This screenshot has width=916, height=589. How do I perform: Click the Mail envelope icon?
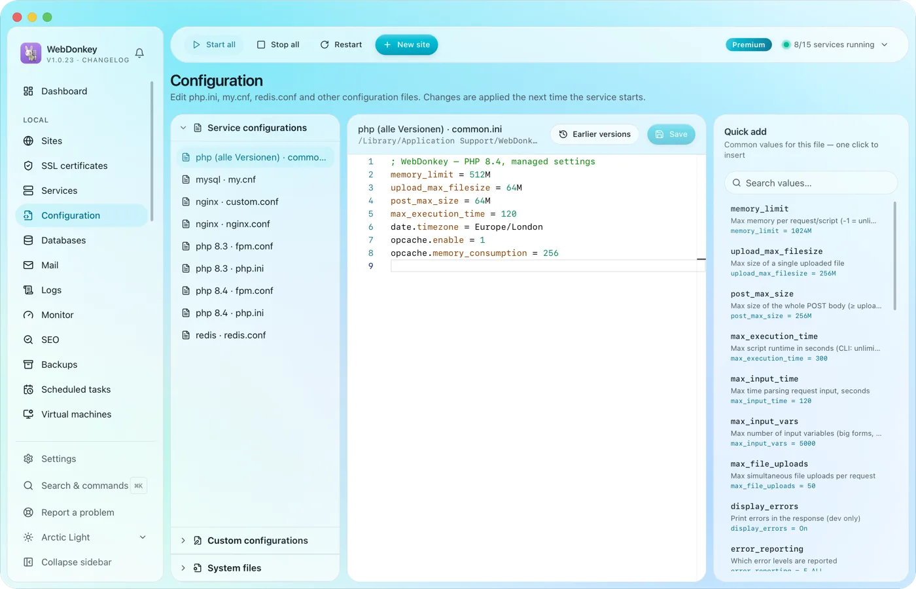click(x=28, y=265)
